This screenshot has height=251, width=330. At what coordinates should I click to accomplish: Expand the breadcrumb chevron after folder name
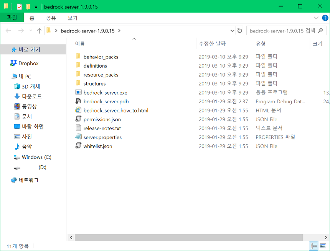(119, 31)
